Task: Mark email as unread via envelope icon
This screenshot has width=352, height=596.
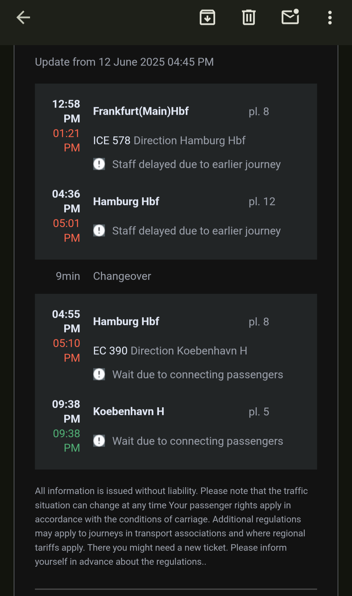Action: pos(290,17)
